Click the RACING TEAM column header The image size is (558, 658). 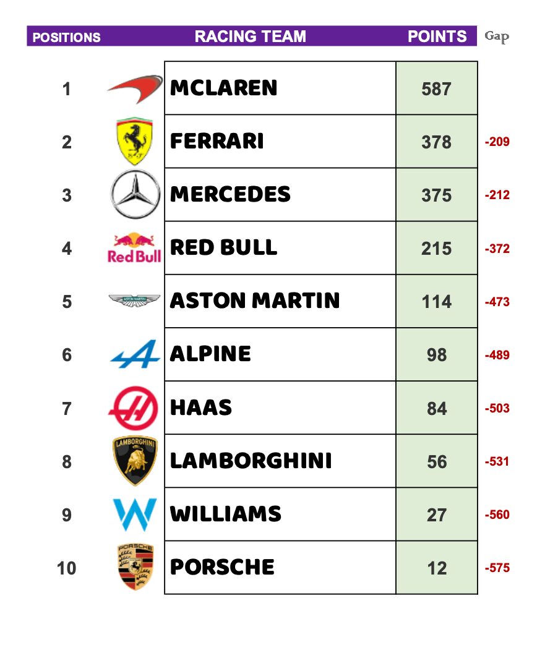(251, 36)
